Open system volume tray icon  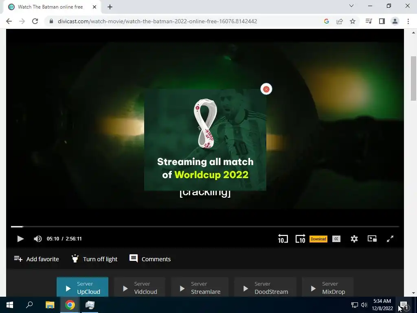[364, 305]
